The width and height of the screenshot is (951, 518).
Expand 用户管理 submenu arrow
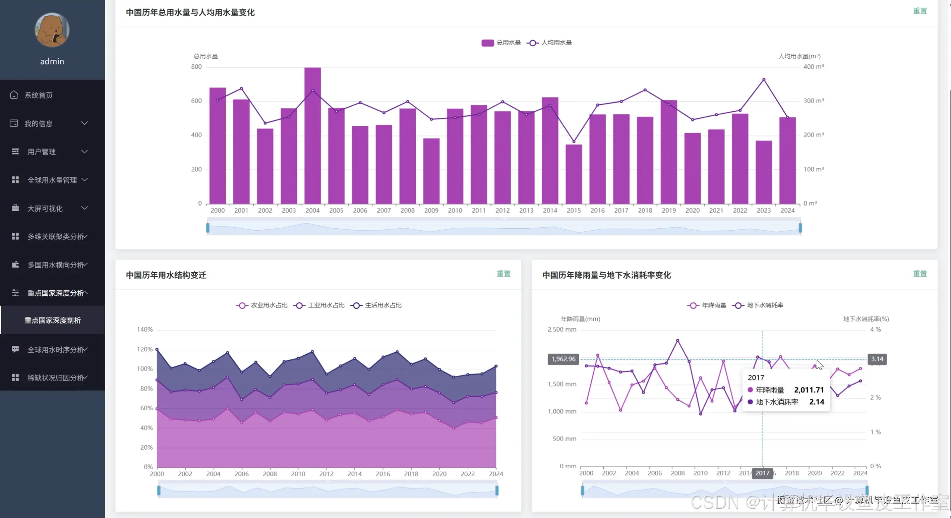click(85, 152)
